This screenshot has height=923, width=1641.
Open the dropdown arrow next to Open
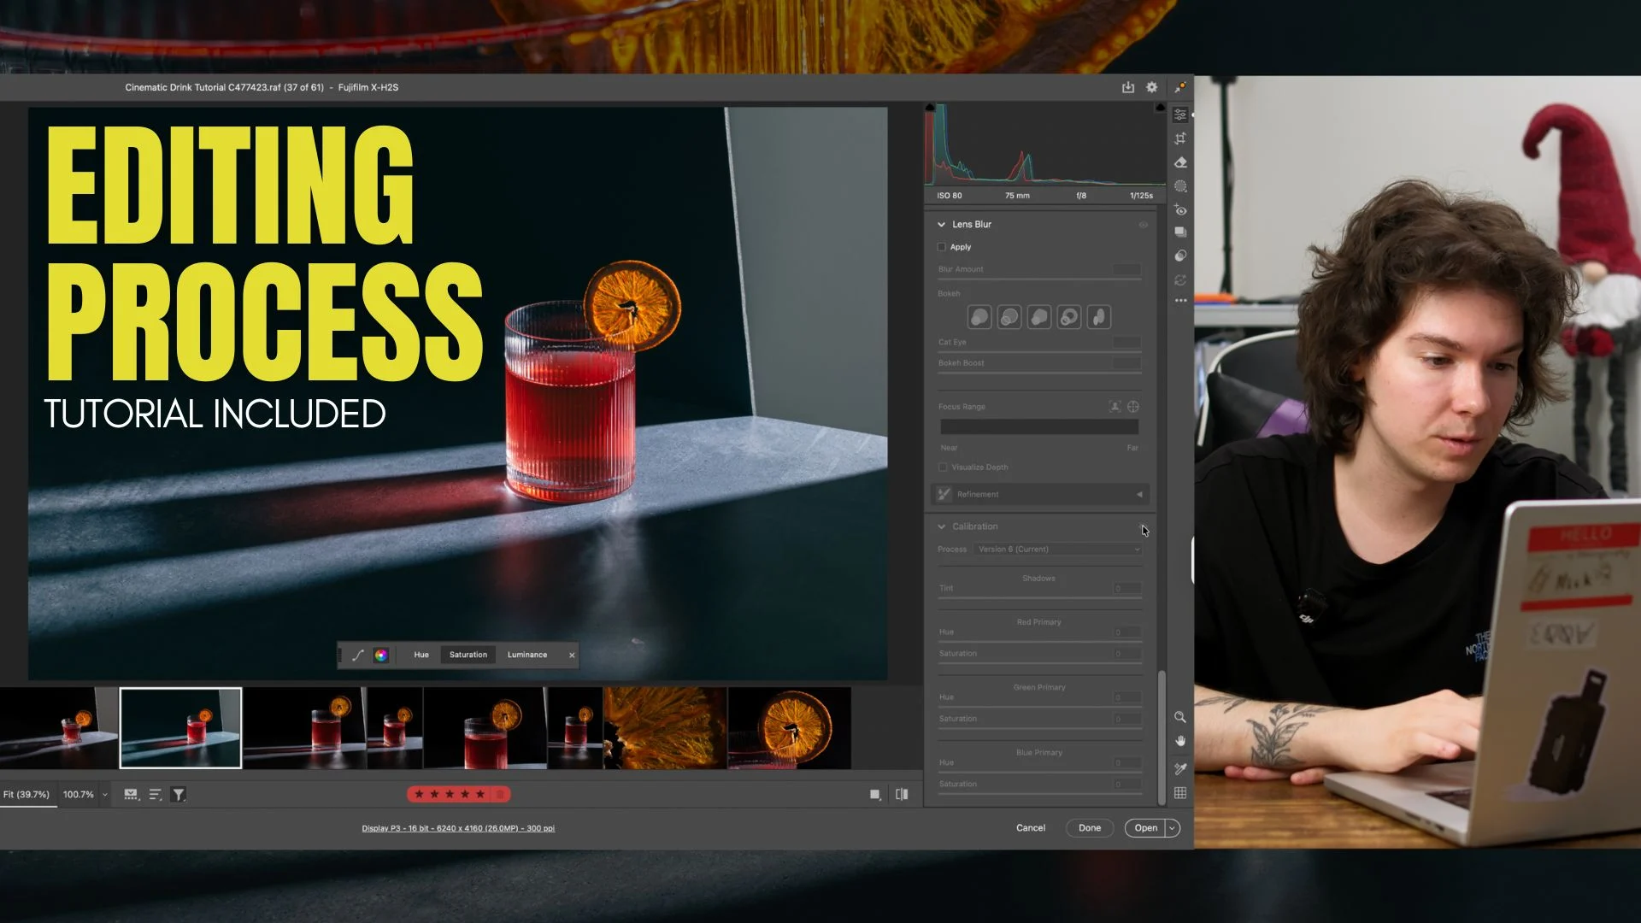click(1172, 828)
